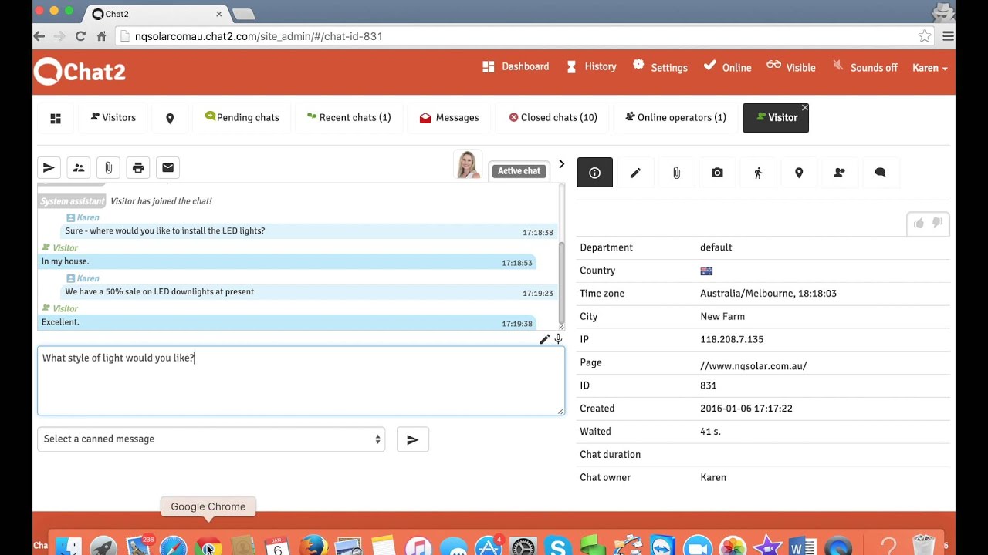Open chat History page
988x555 pixels.
591,67
